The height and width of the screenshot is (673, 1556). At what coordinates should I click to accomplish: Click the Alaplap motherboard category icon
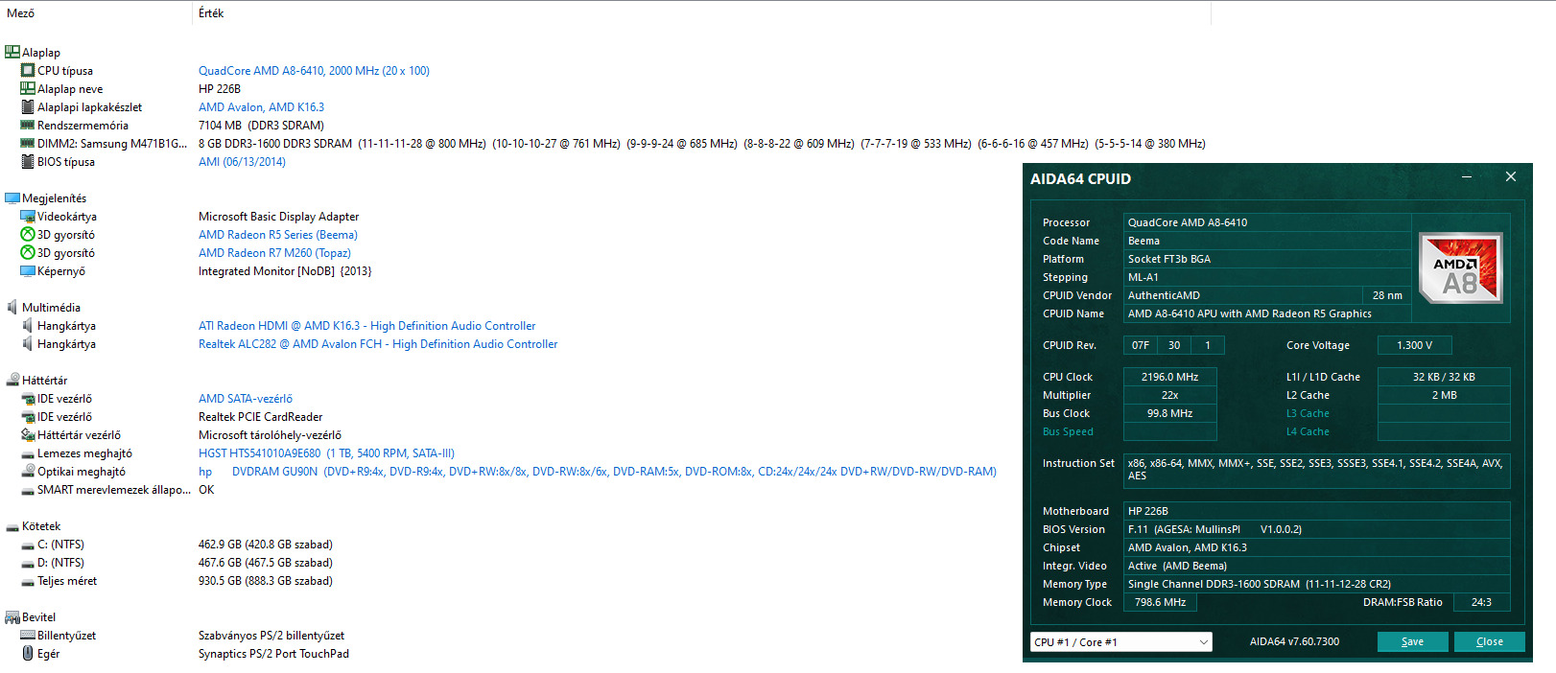pos(12,52)
